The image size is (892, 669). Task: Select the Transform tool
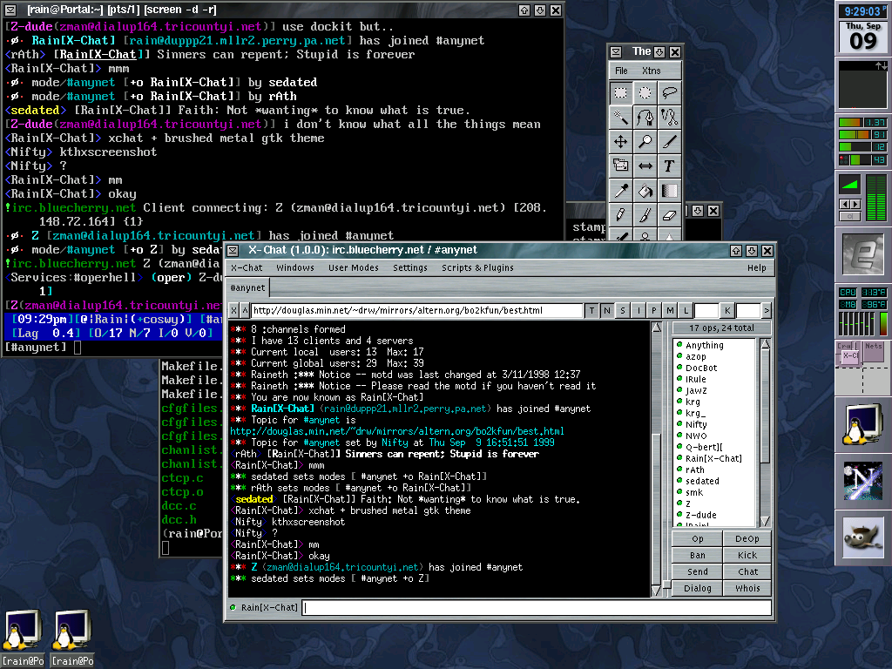pyautogui.click(x=620, y=166)
